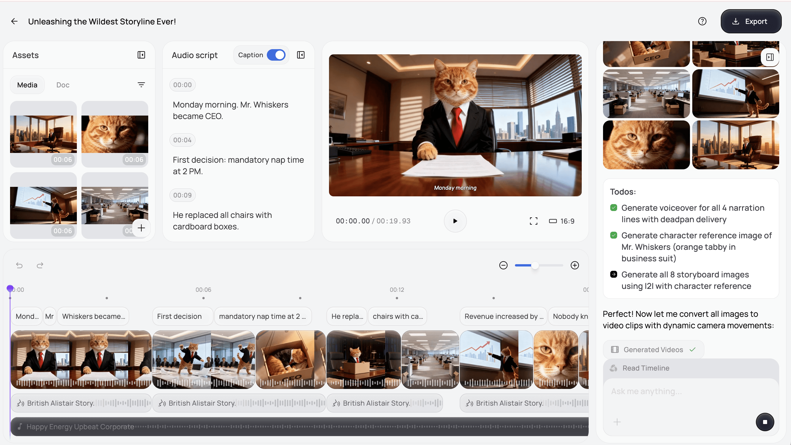The width and height of the screenshot is (791, 445).
Task: Click the Export button
Action: click(750, 21)
